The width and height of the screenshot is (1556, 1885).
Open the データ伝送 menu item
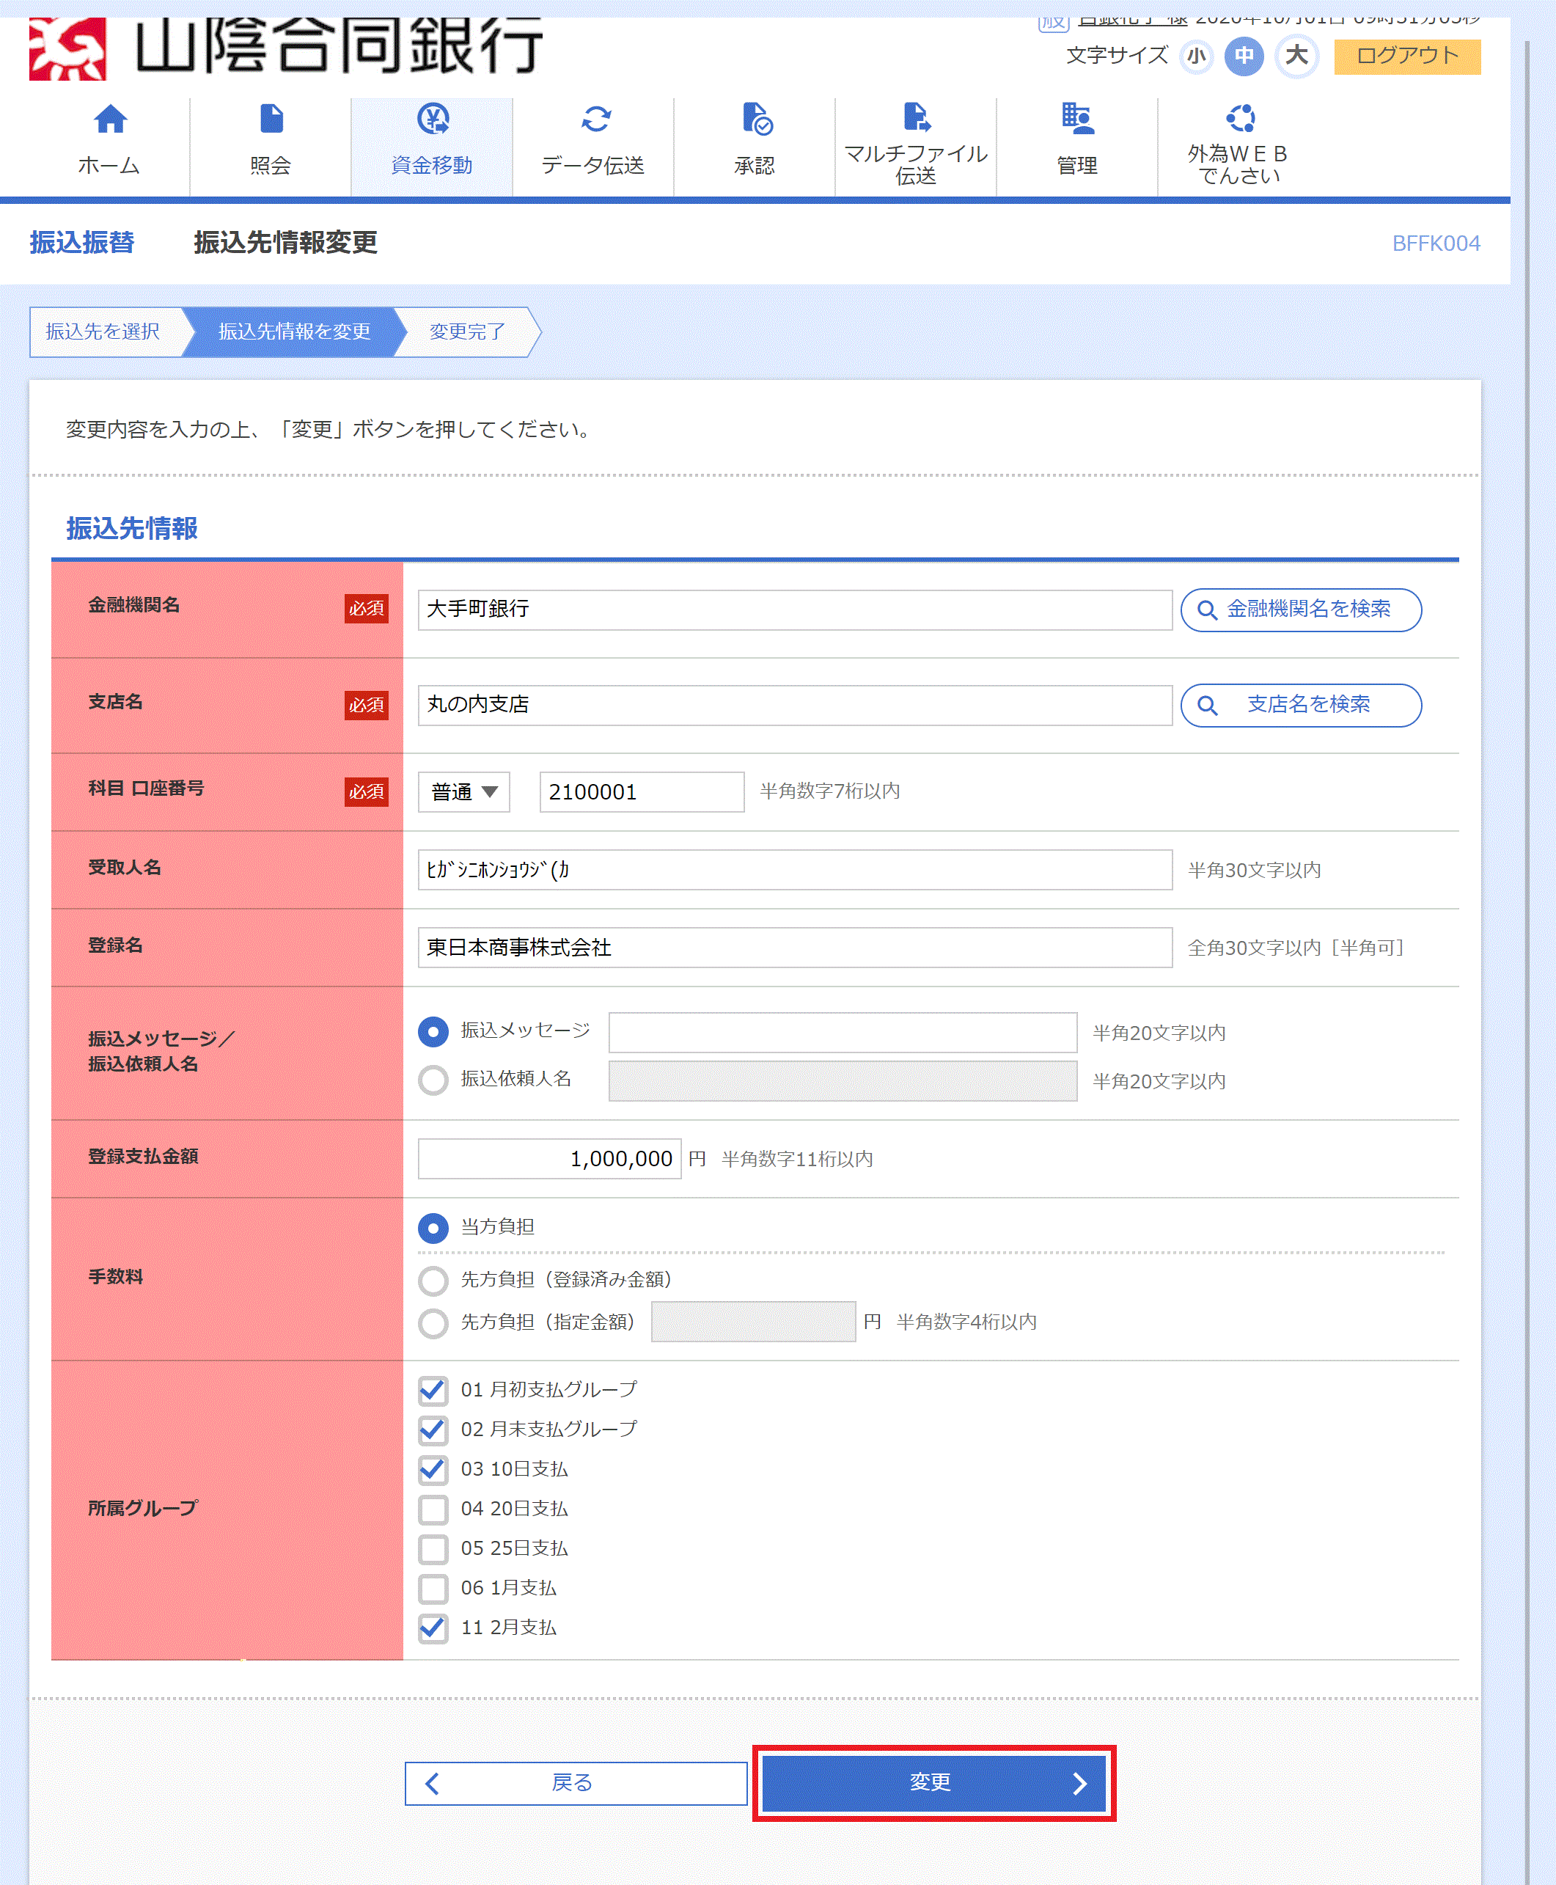click(x=592, y=147)
